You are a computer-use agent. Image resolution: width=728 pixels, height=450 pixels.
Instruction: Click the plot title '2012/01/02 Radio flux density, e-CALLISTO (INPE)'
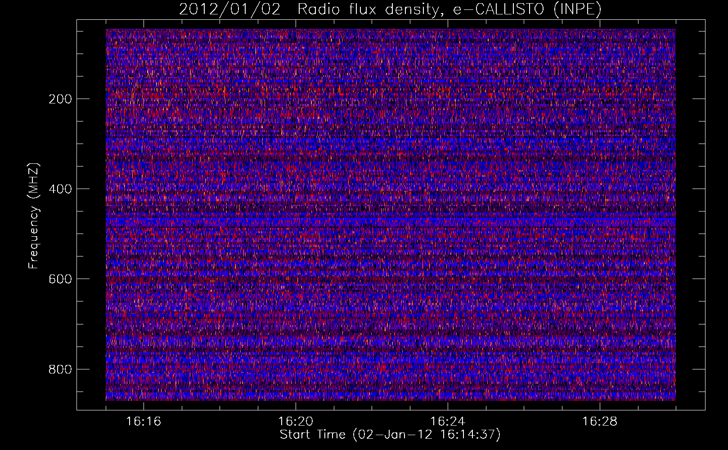pos(390,9)
